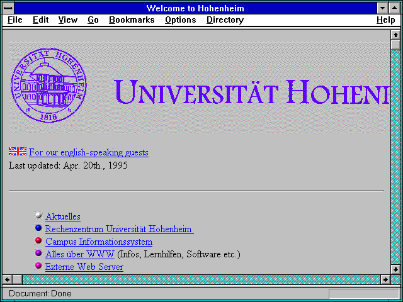Open the Help menu
The width and height of the screenshot is (403, 302).
(386, 20)
